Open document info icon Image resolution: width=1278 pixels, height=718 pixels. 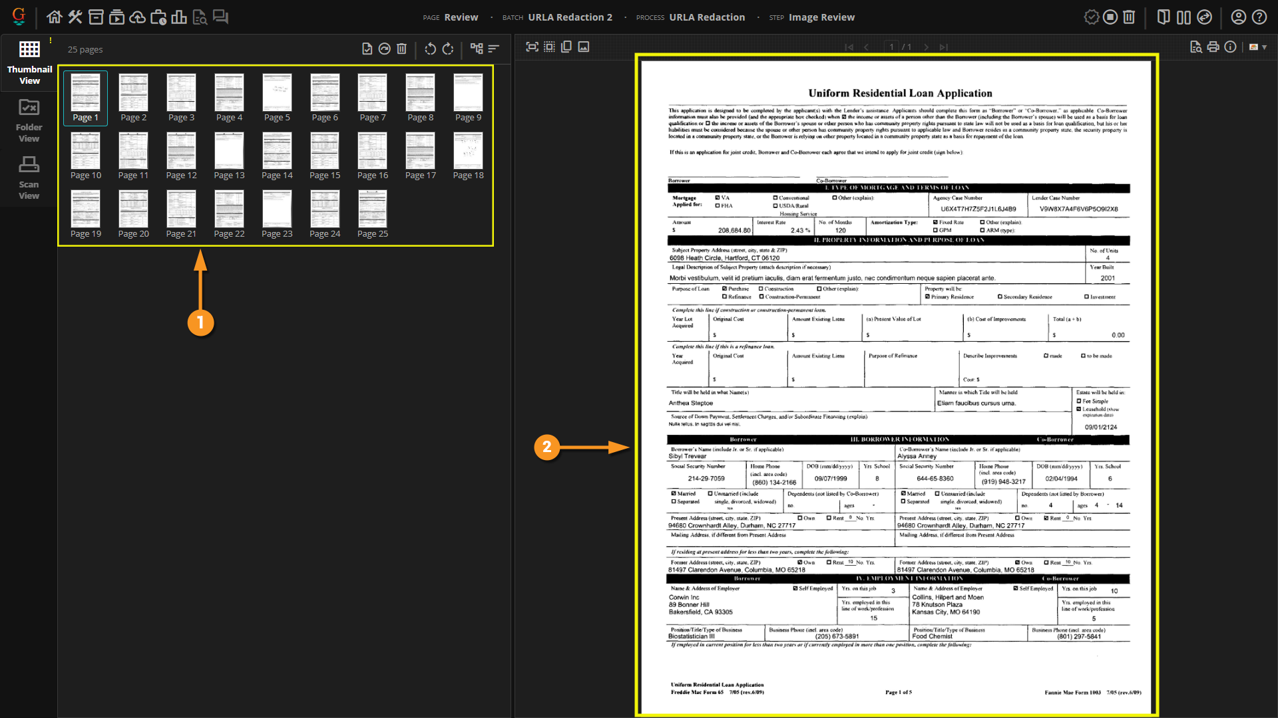[1230, 47]
